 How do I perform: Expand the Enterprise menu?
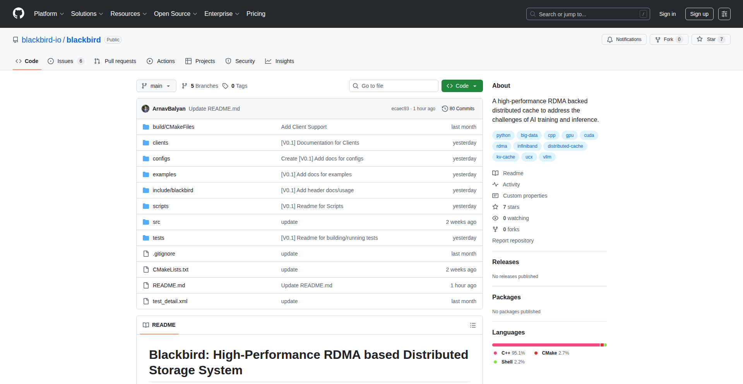[x=222, y=14]
